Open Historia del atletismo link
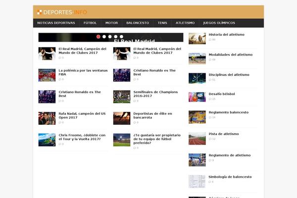Viewport: 297px width, 198px height. [x=227, y=35]
